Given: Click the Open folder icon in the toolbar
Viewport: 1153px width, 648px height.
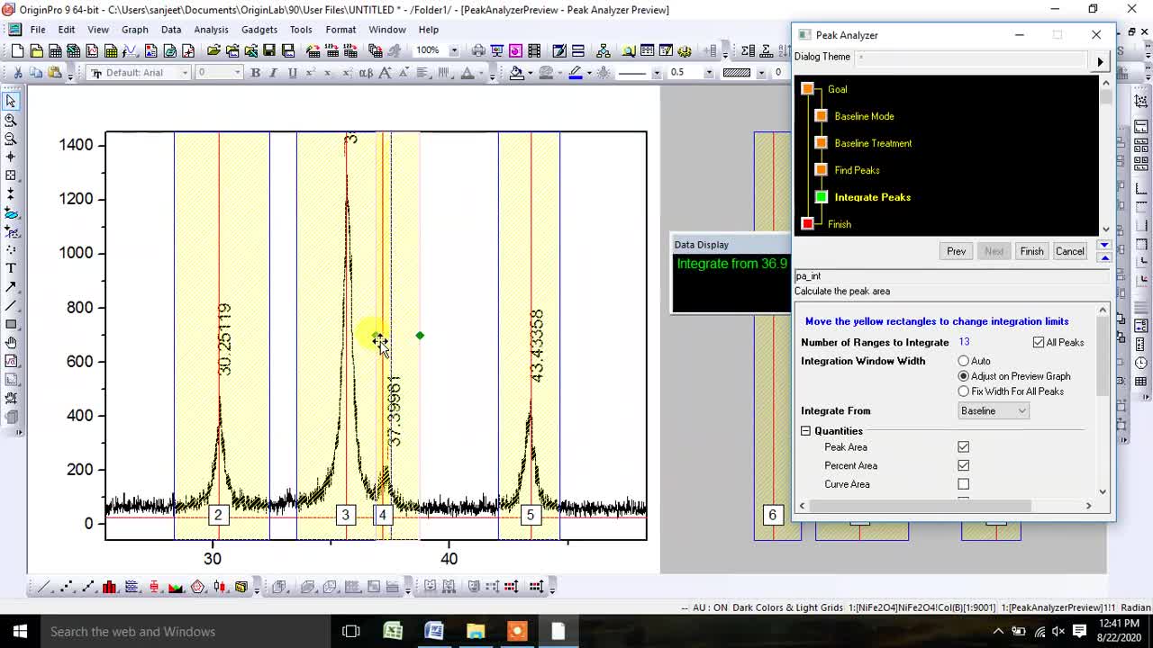Looking at the screenshot, I should [x=213, y=50].
